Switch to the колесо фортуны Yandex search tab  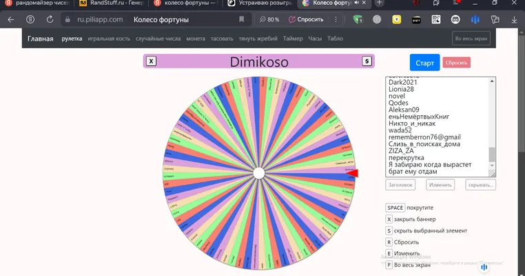click(x=186, y=3)
